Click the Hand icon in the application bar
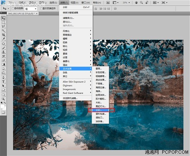Viewport: 190px width, 156px height. (x=136, y=3)
